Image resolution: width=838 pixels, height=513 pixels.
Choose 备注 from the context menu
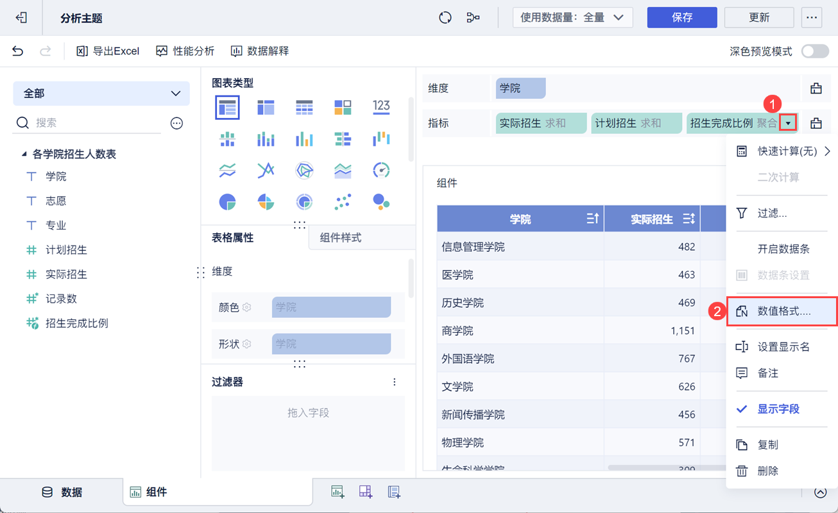[782, 373]
